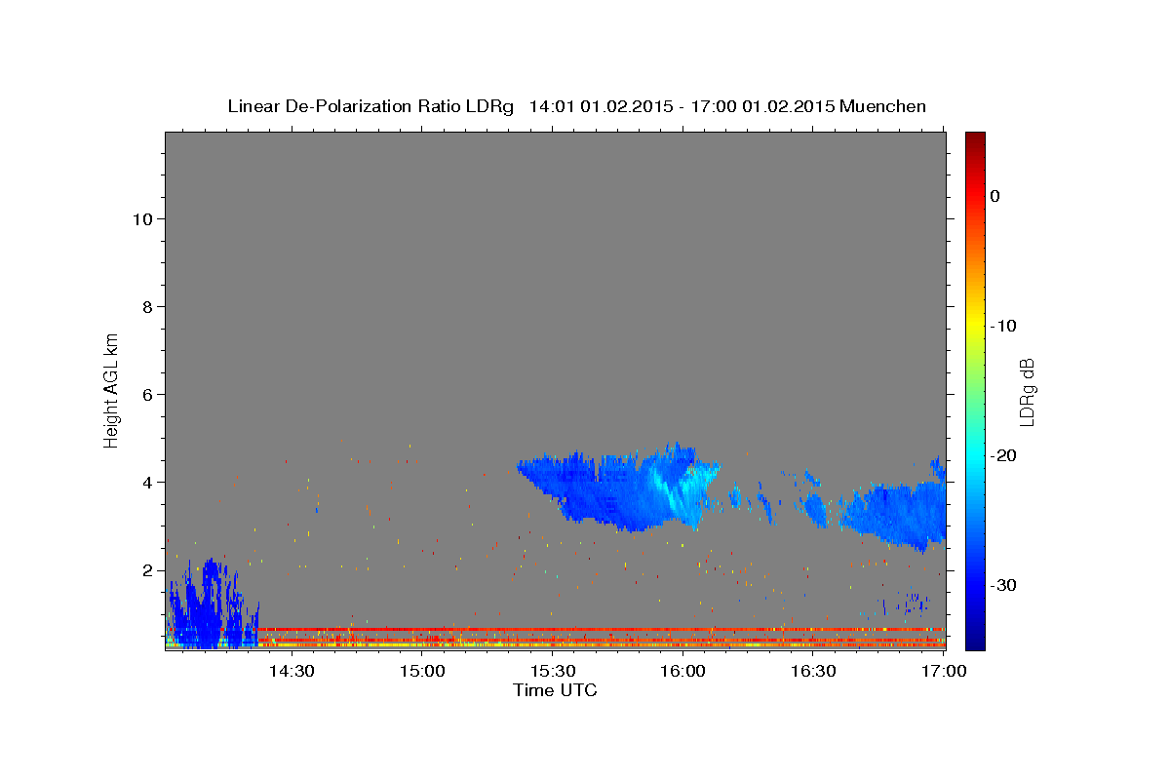
Task: Click the 15:30 time tick label
Action: pos(553,672)
